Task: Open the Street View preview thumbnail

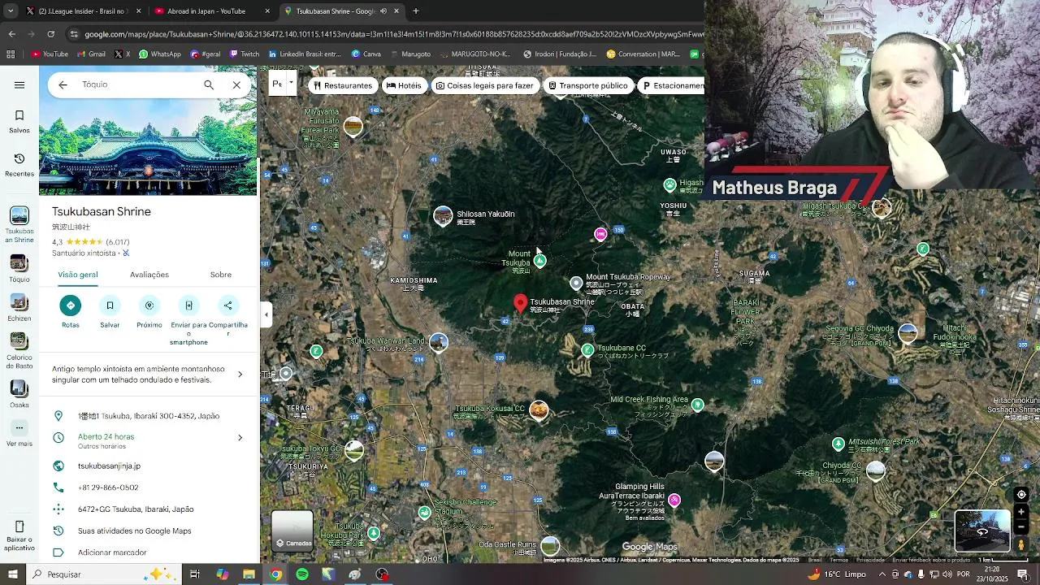Action: coord(982,531)
